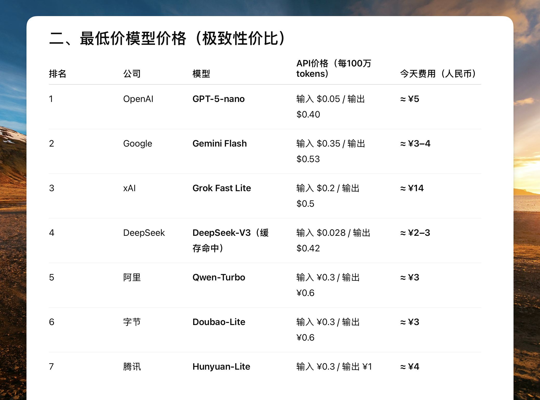The width and height of the screenshot is (540, 400).
Task: Select the Doubao-Lite model name
Action: 219,322
